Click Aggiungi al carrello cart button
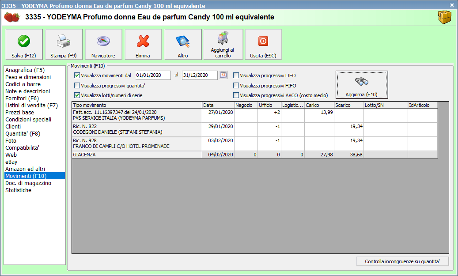The width and height of the screenshot is (458, 276). pos(223,45)
